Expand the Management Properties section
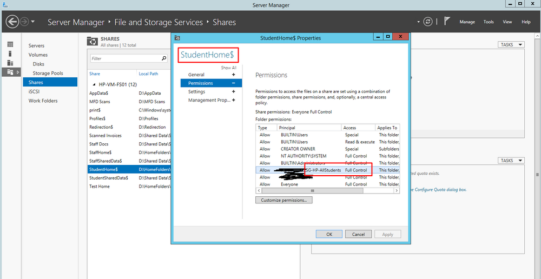Image resolution: width=541 pixels, height=279 pixels. tap(234, 100)
